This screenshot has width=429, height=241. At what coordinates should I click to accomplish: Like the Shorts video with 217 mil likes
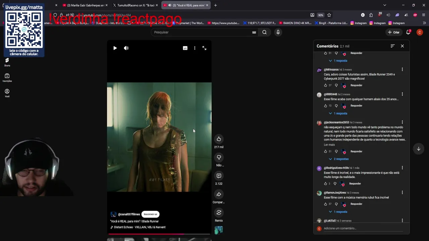219,139
